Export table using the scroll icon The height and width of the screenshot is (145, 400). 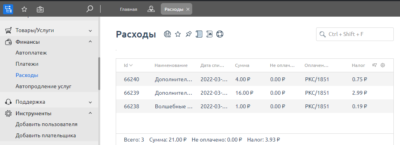point(209,34)
